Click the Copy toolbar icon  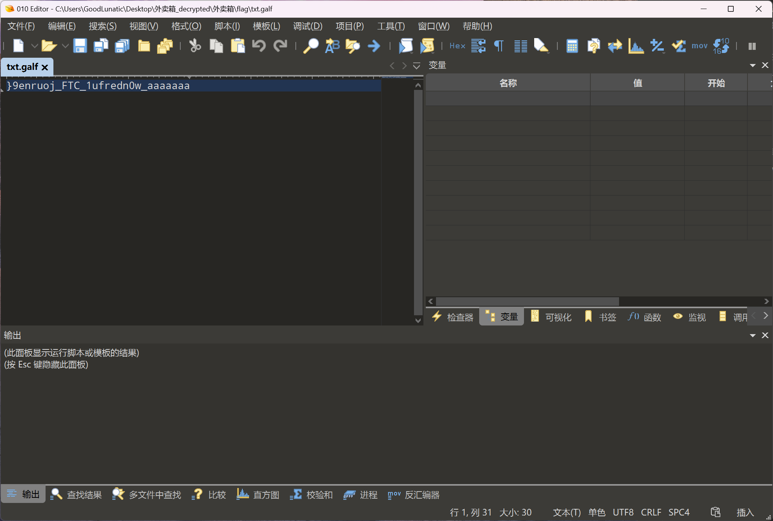click(216, 46)
